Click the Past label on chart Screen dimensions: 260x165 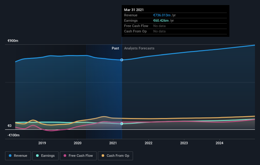point(115,48)
